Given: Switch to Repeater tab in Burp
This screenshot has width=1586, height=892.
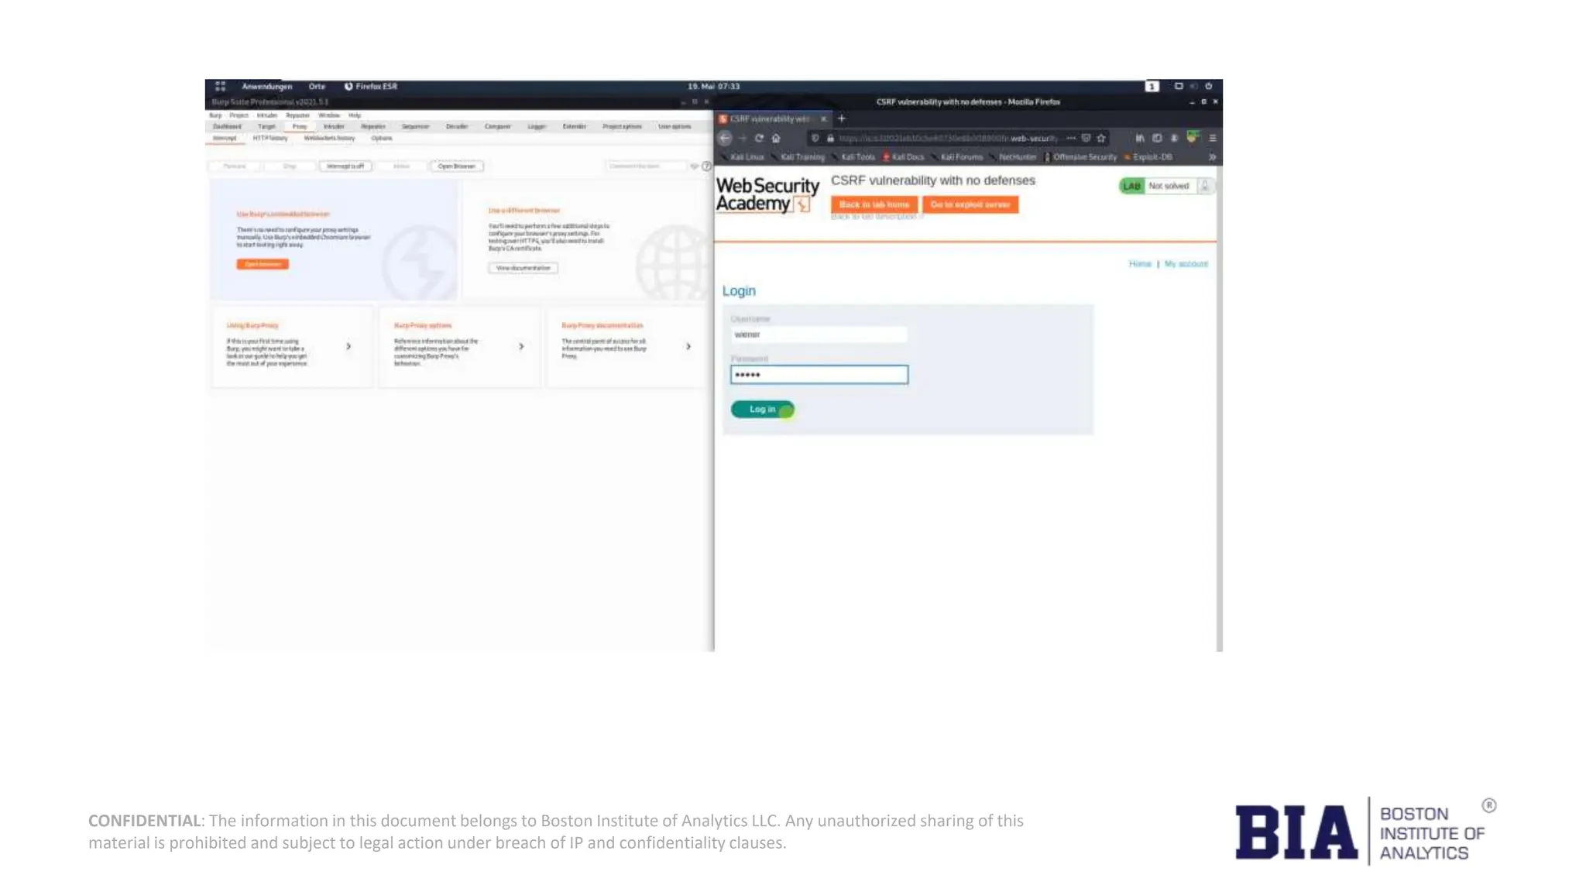Looking at the screenshot, I should coord(373,126).
